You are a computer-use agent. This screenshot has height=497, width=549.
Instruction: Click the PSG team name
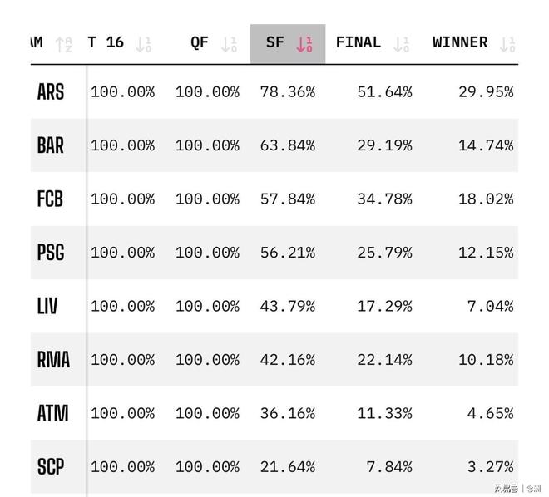click(x=51, y=253)
